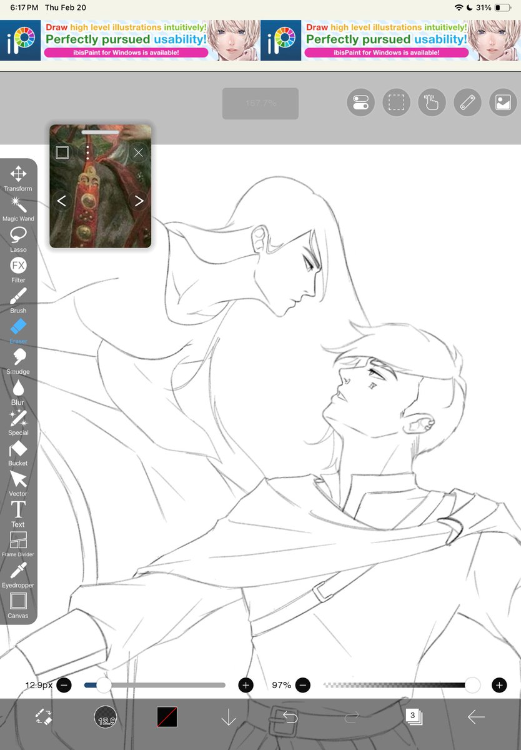Show next reference image
The width and height of the screenshot is (521, 750).
[x=139, y=201]
